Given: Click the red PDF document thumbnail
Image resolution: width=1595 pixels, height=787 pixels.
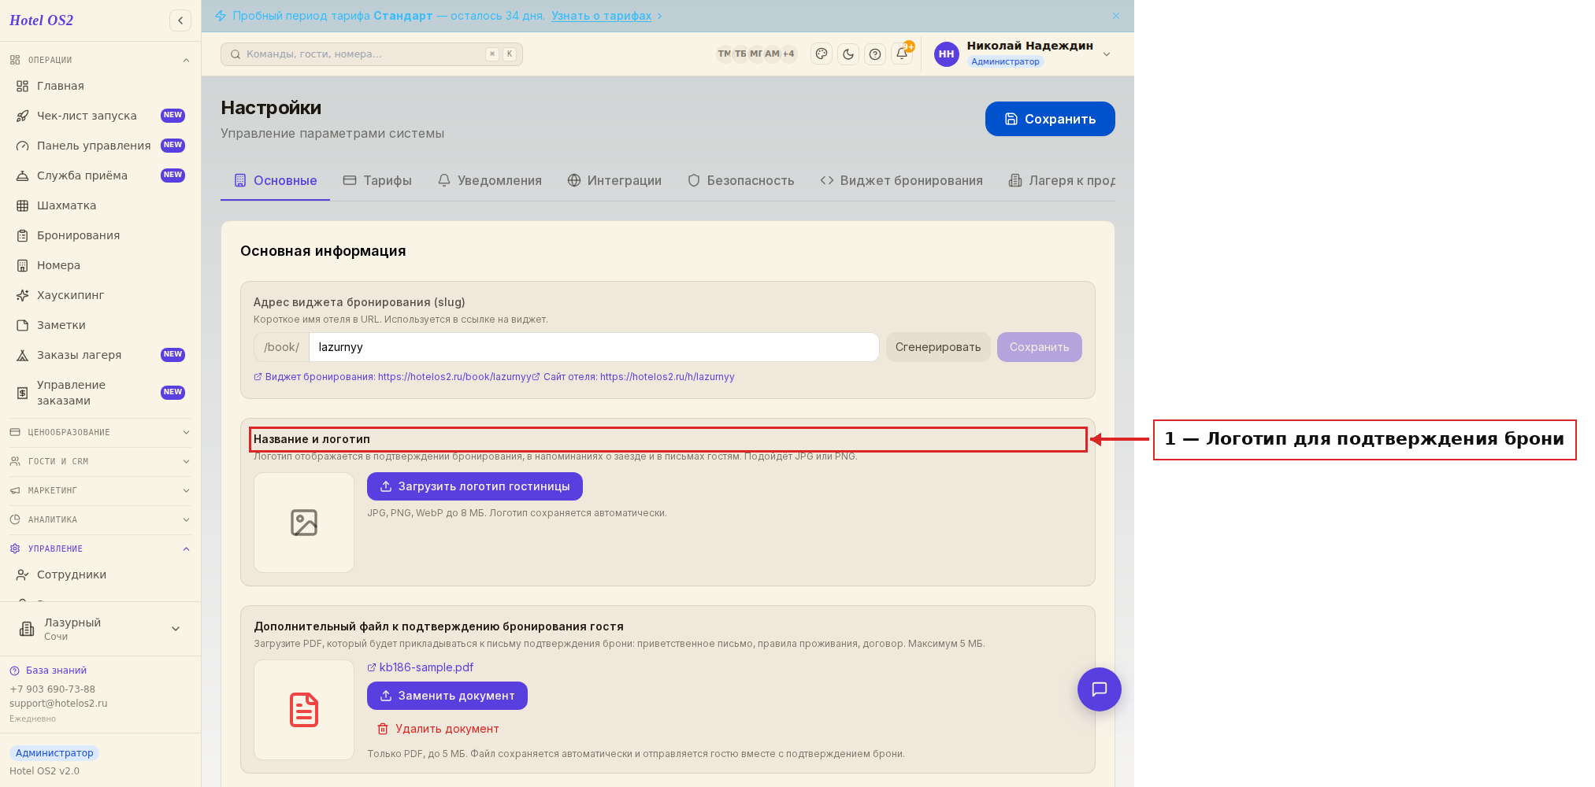Looking at the screenshot, I should (x=304, y=710).
